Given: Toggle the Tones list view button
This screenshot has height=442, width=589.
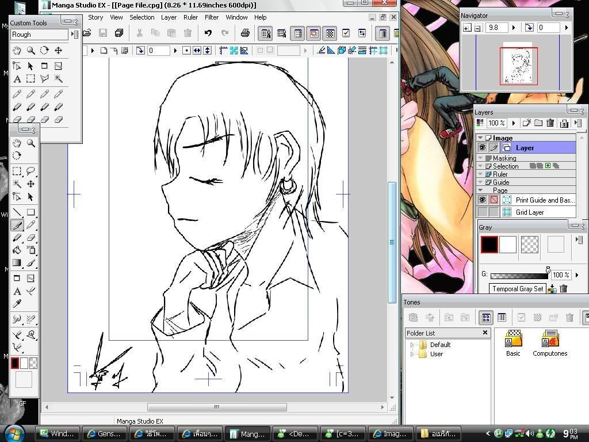Looking at the screenshot, I should click(502, 318).
